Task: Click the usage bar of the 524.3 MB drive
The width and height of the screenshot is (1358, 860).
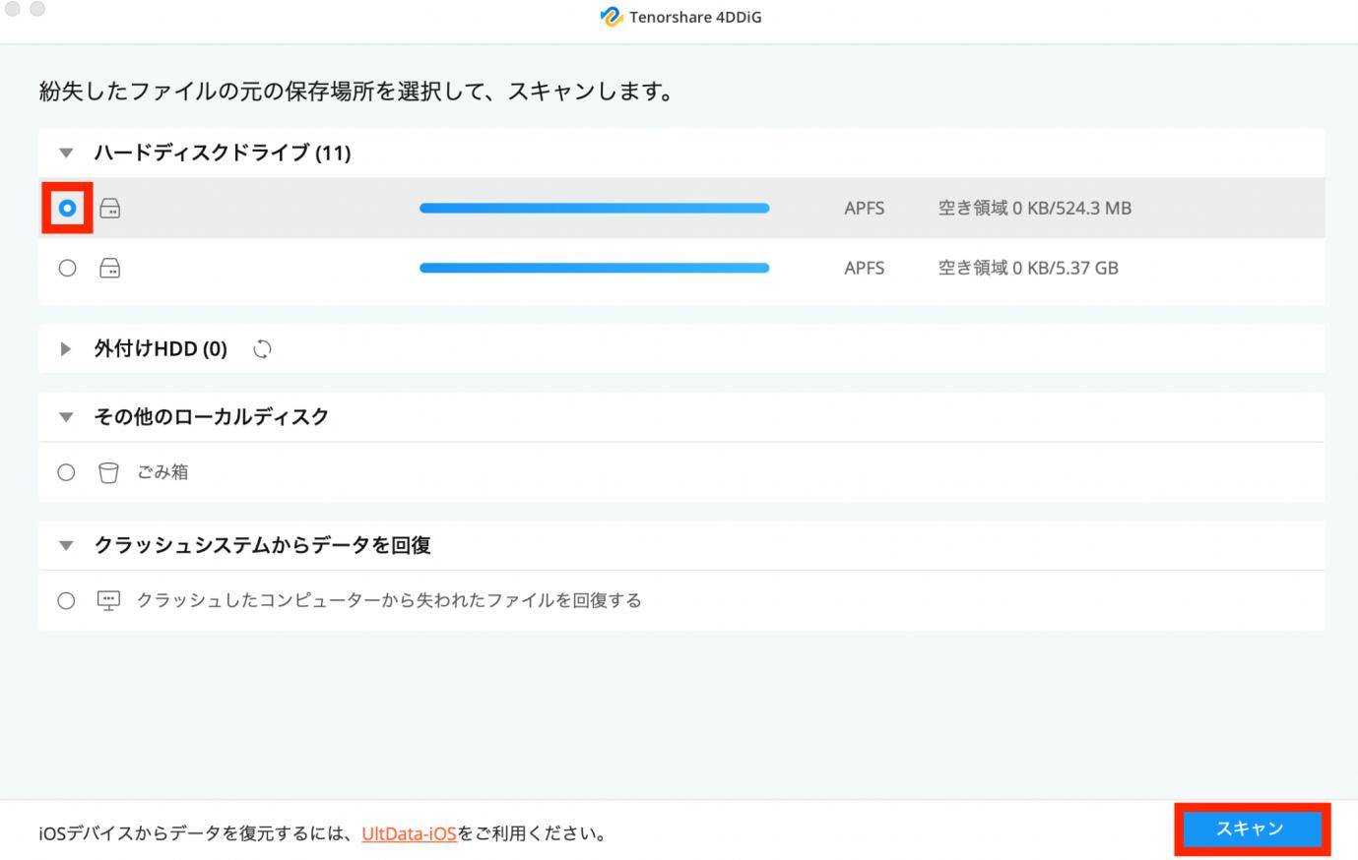Action: (x=594, y=208)
